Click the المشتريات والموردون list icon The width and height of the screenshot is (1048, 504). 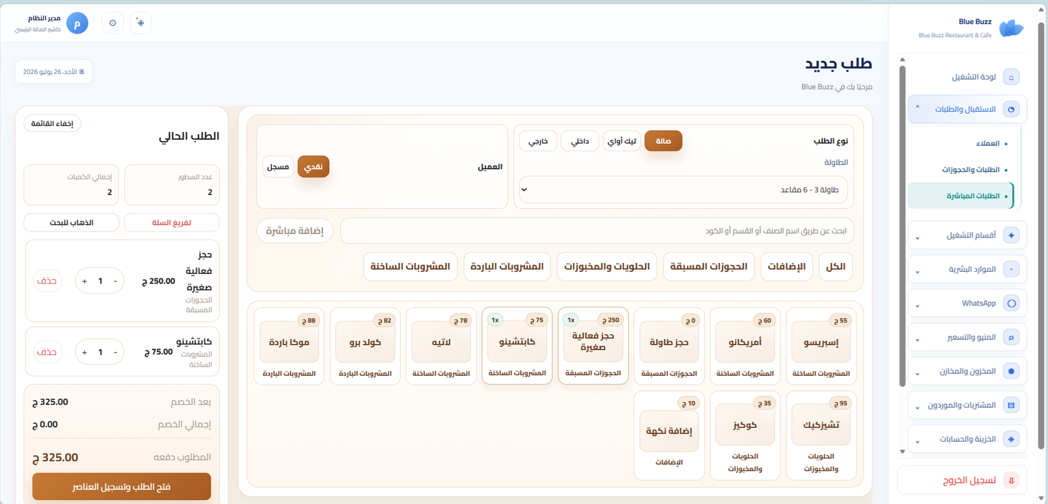[x=1011, y=405]
